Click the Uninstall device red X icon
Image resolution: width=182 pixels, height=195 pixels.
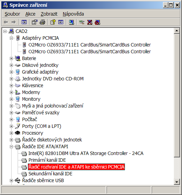click(90, 22)
